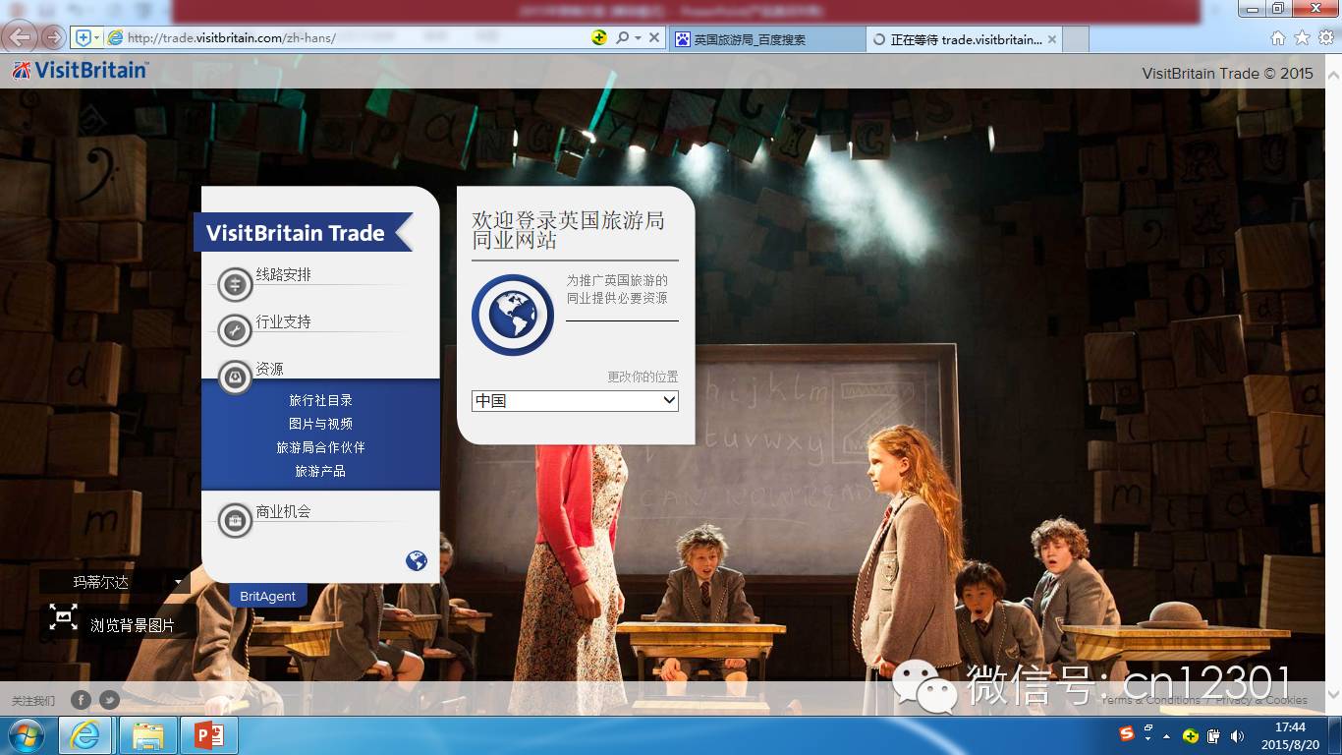Open a new tab with the blank tab button
1342x755 pixels.
[x=1076, y=39]
